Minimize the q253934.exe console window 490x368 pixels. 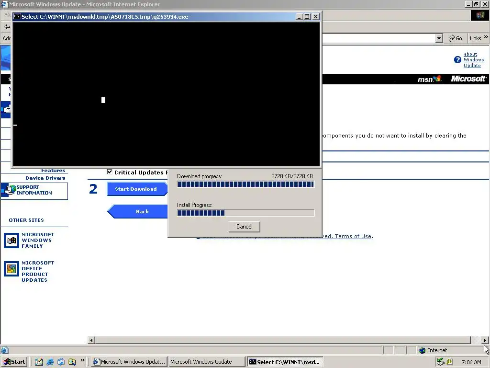[x=299, y=17]
